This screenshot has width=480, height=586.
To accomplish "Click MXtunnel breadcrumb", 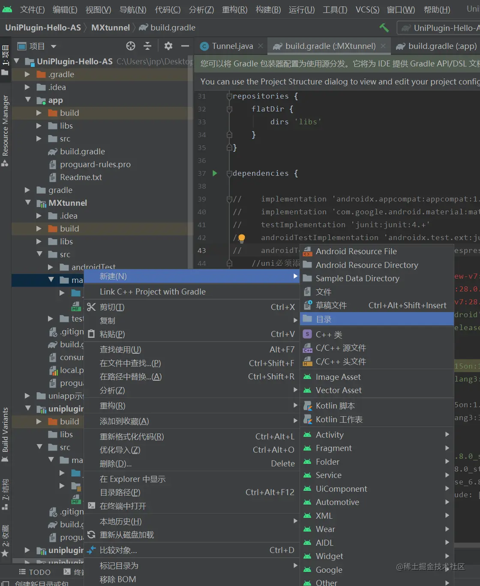I will pos(111,28).
